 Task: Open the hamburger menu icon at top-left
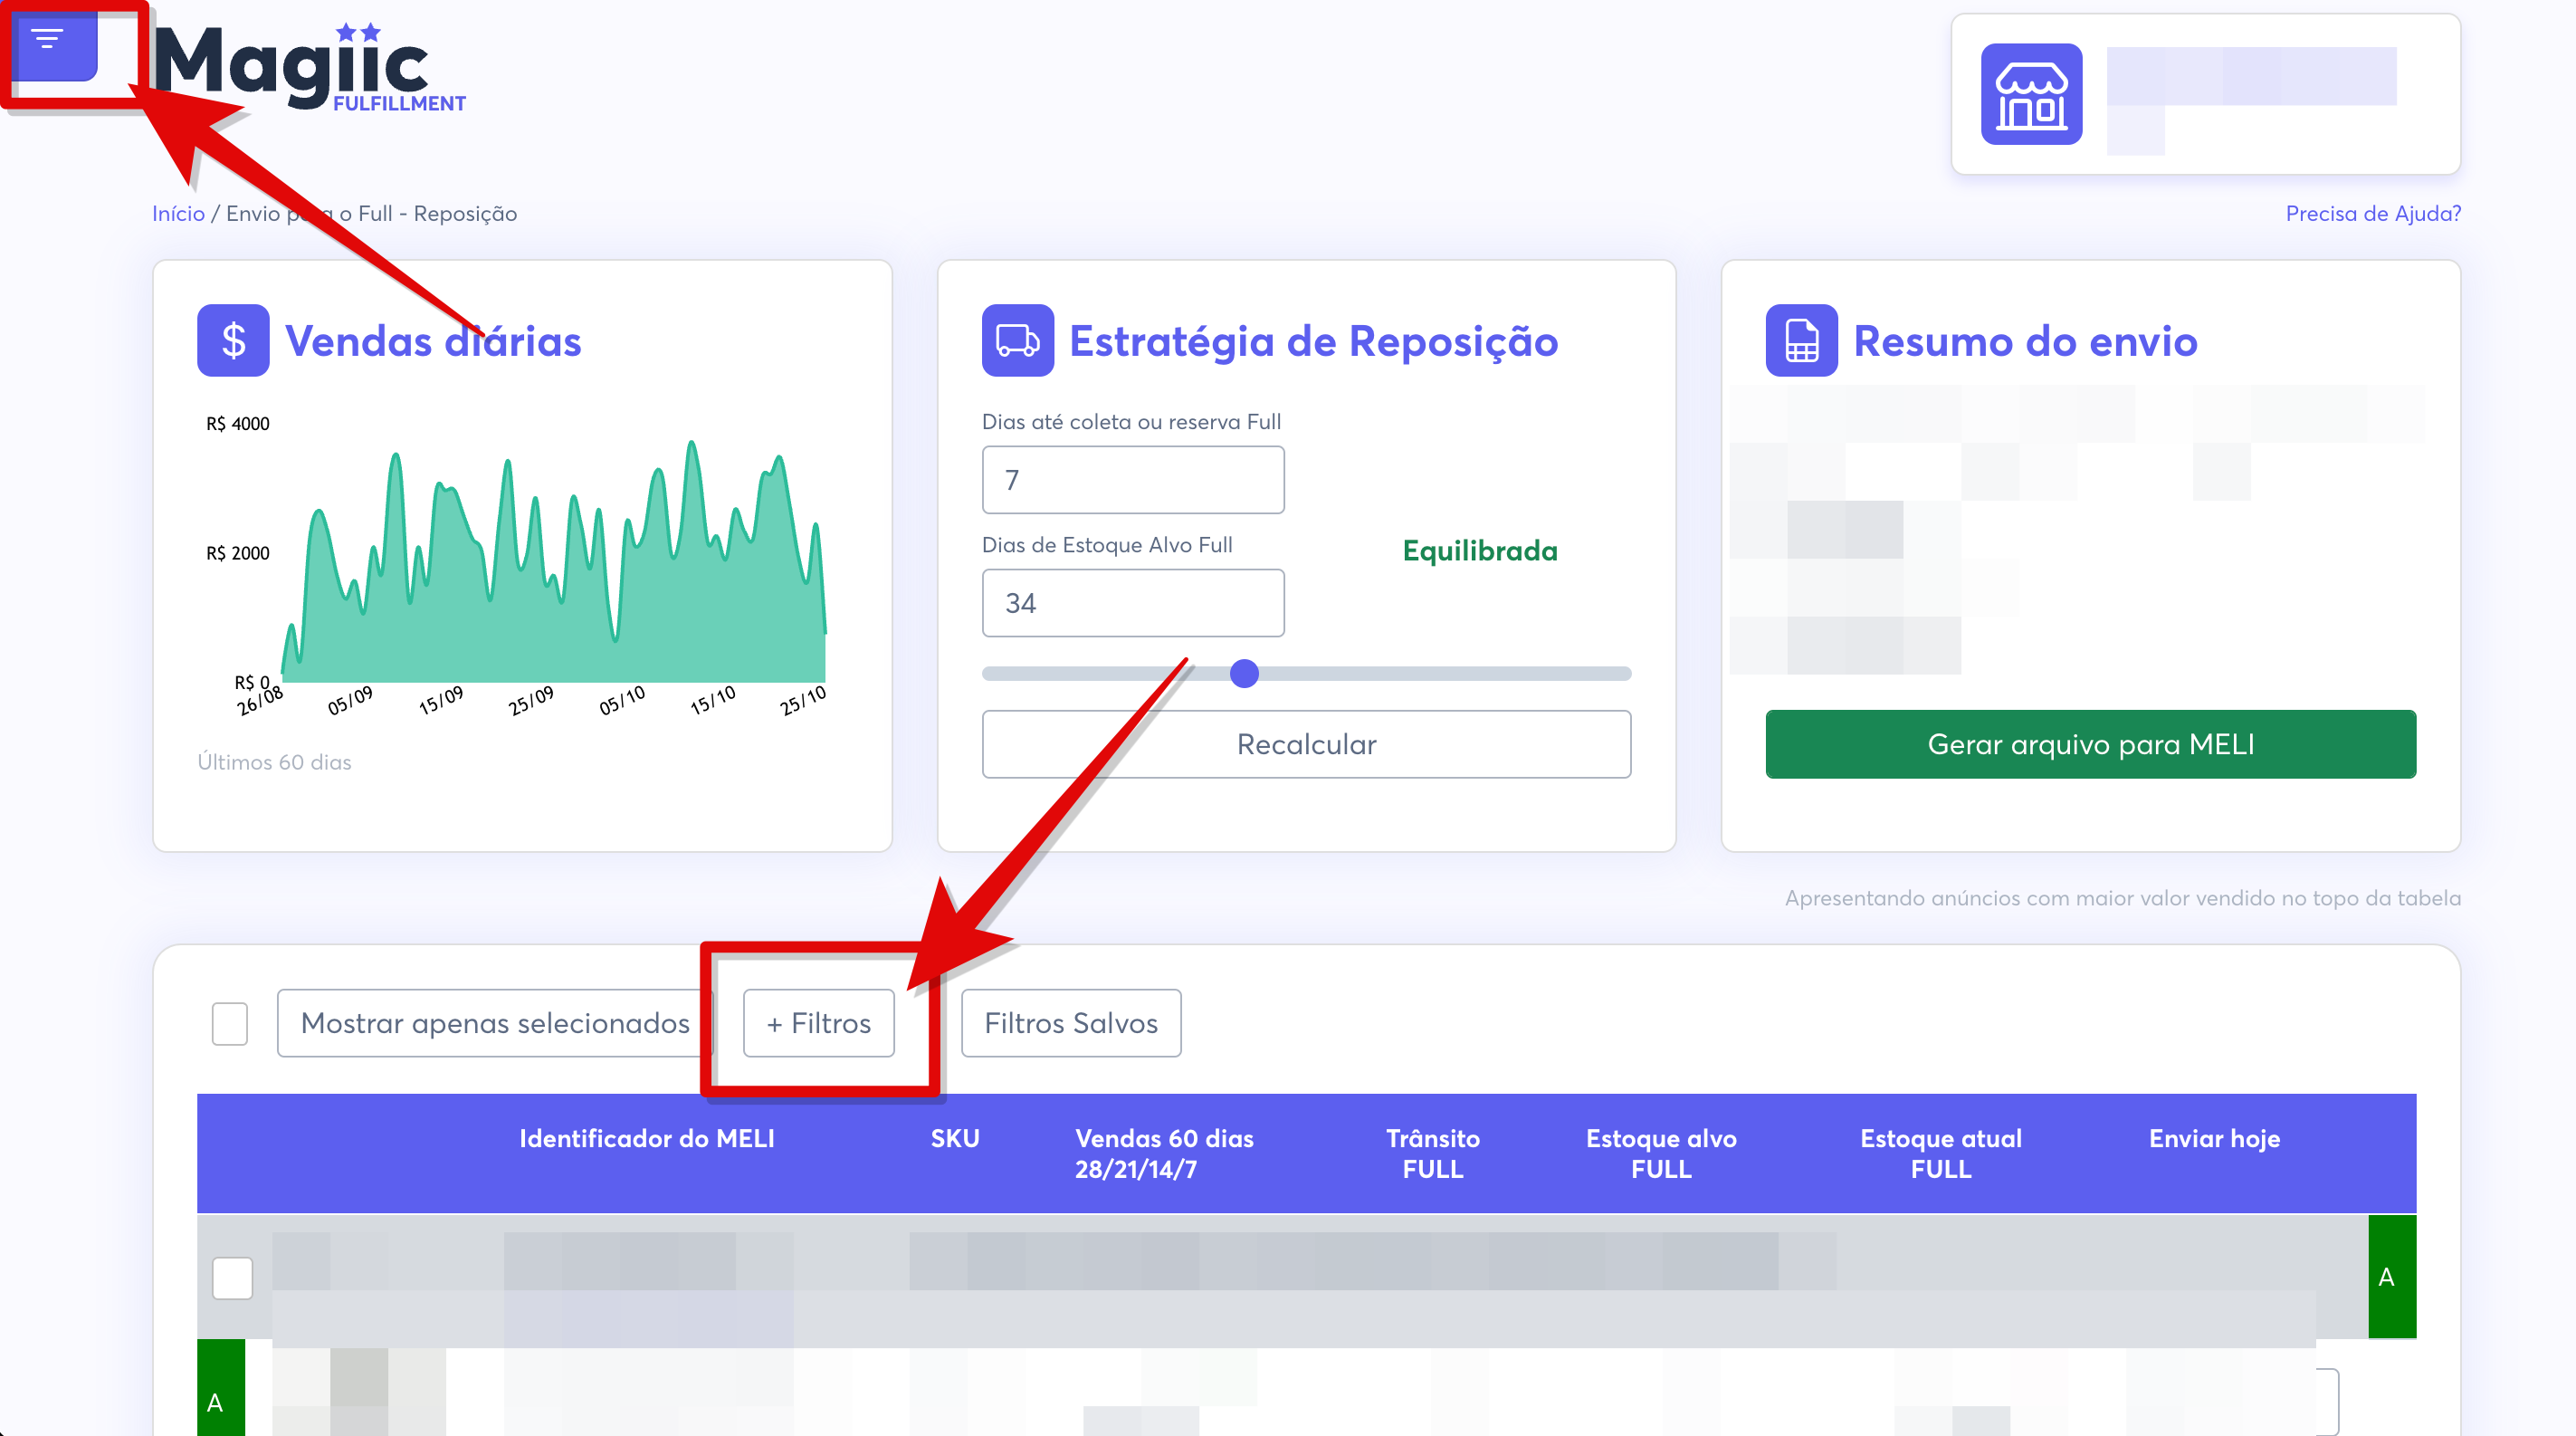coord(48,40)
